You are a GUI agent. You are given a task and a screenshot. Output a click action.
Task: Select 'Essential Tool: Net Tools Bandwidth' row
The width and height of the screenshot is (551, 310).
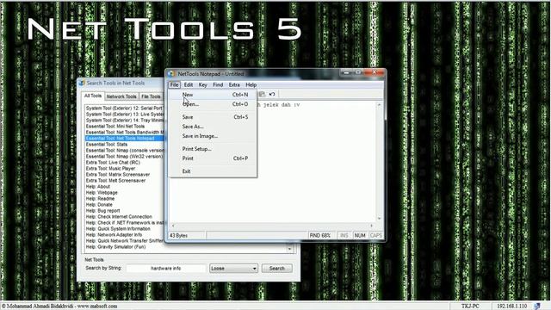pos(124,132)
